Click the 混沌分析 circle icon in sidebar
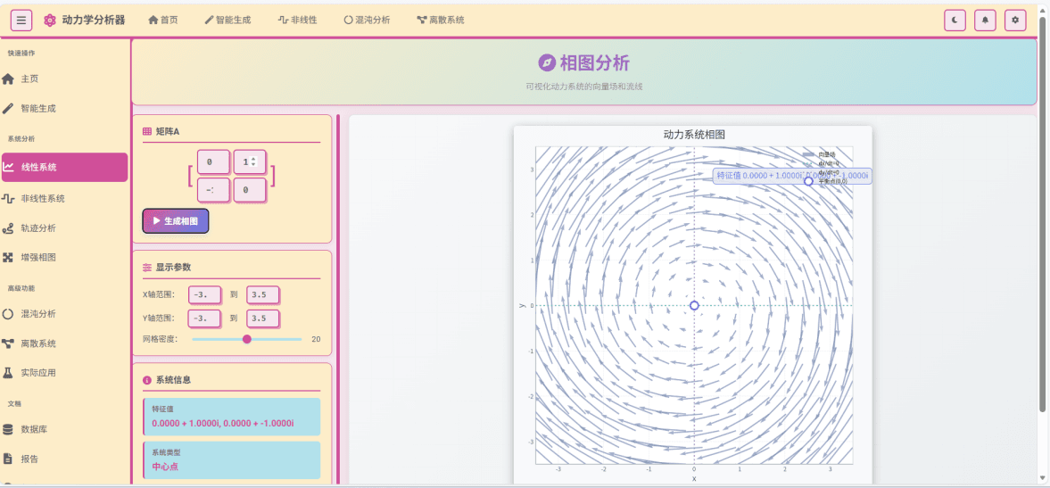This screenshot has height=488, width=1050. [8, 314]
